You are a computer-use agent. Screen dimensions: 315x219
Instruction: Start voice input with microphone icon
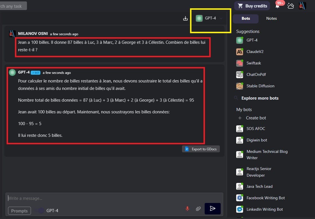(x=187, y=209)
